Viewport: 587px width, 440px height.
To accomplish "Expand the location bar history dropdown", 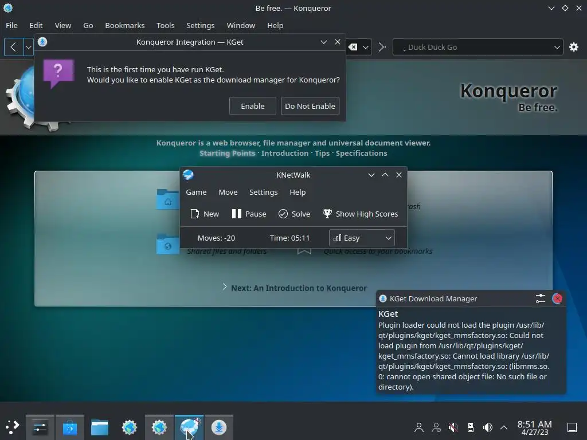I will (366, 47).
